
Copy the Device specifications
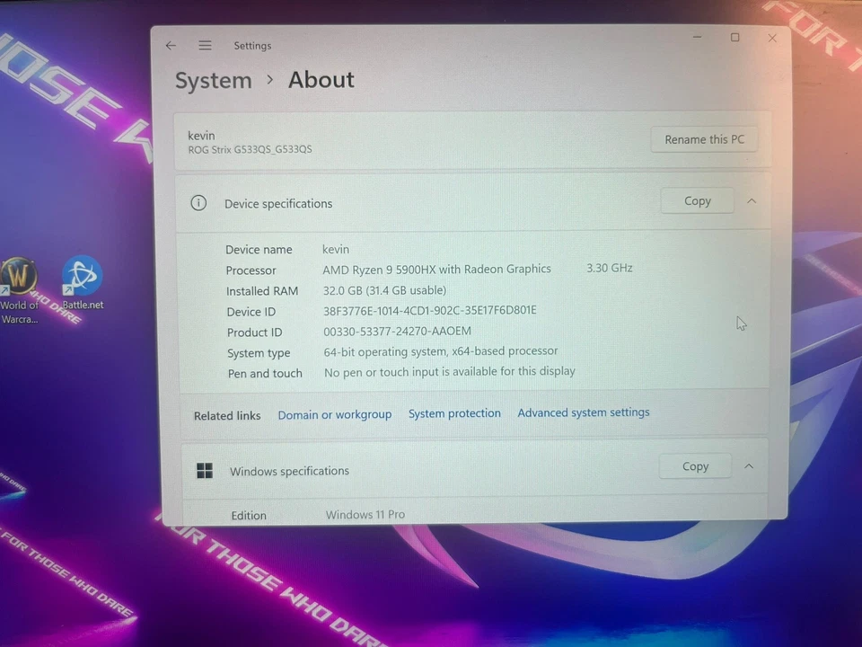coord(697,201)
